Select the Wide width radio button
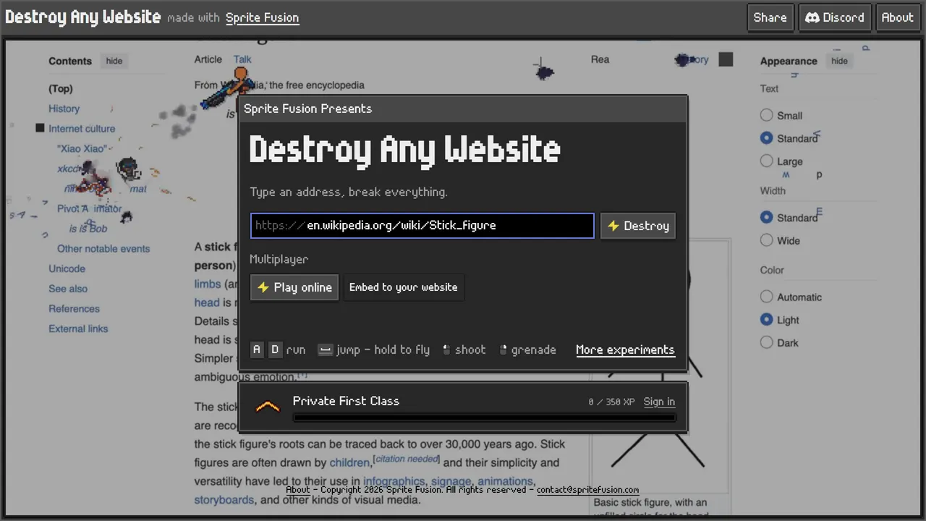926x521 pixels. pos(767,240)
